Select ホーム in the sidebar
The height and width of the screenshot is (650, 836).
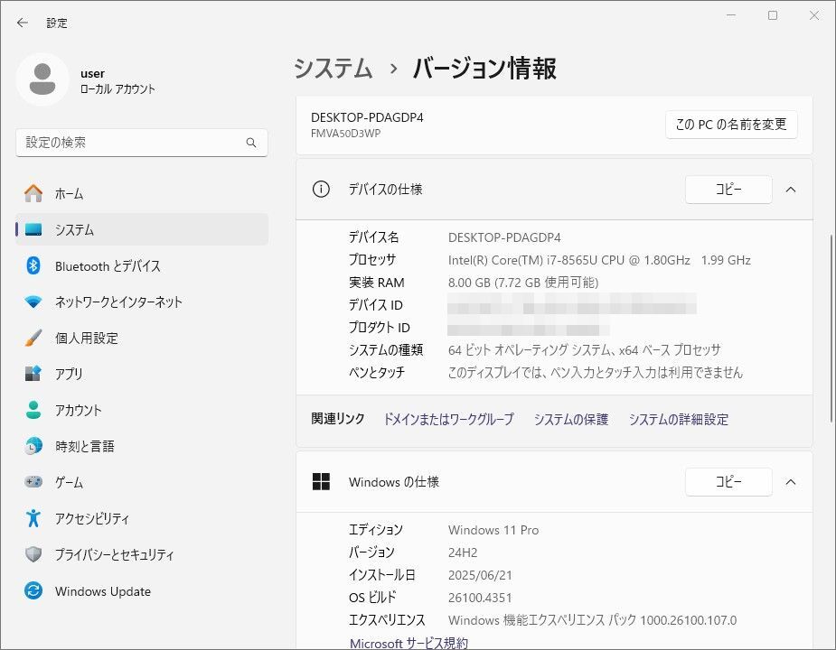pos(142,193)
